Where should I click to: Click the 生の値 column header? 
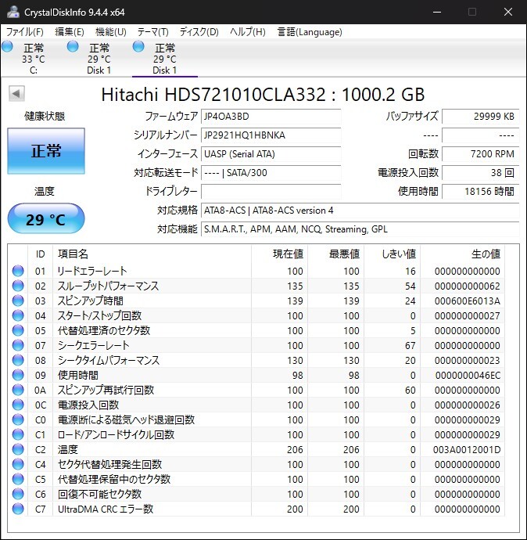tap(485, 254)
